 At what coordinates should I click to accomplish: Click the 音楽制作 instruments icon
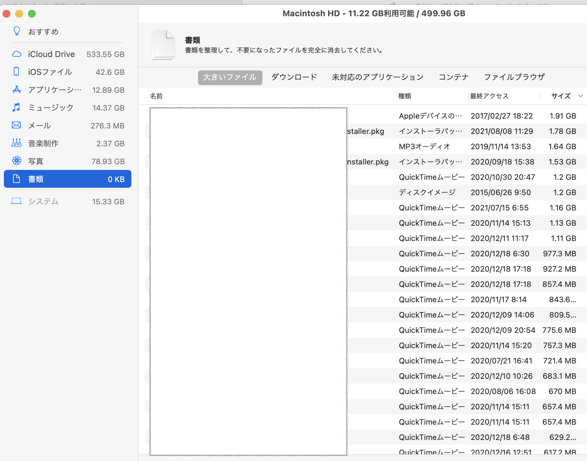click(x=17, y=143)
